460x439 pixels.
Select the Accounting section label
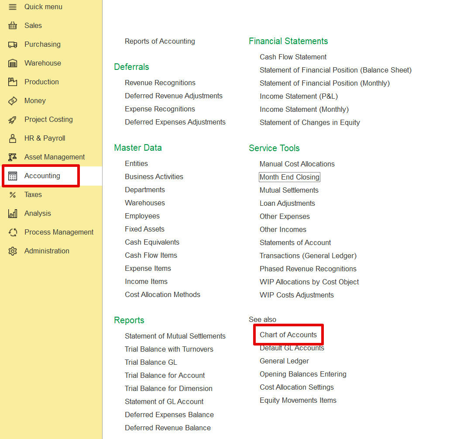click(42, 176)
